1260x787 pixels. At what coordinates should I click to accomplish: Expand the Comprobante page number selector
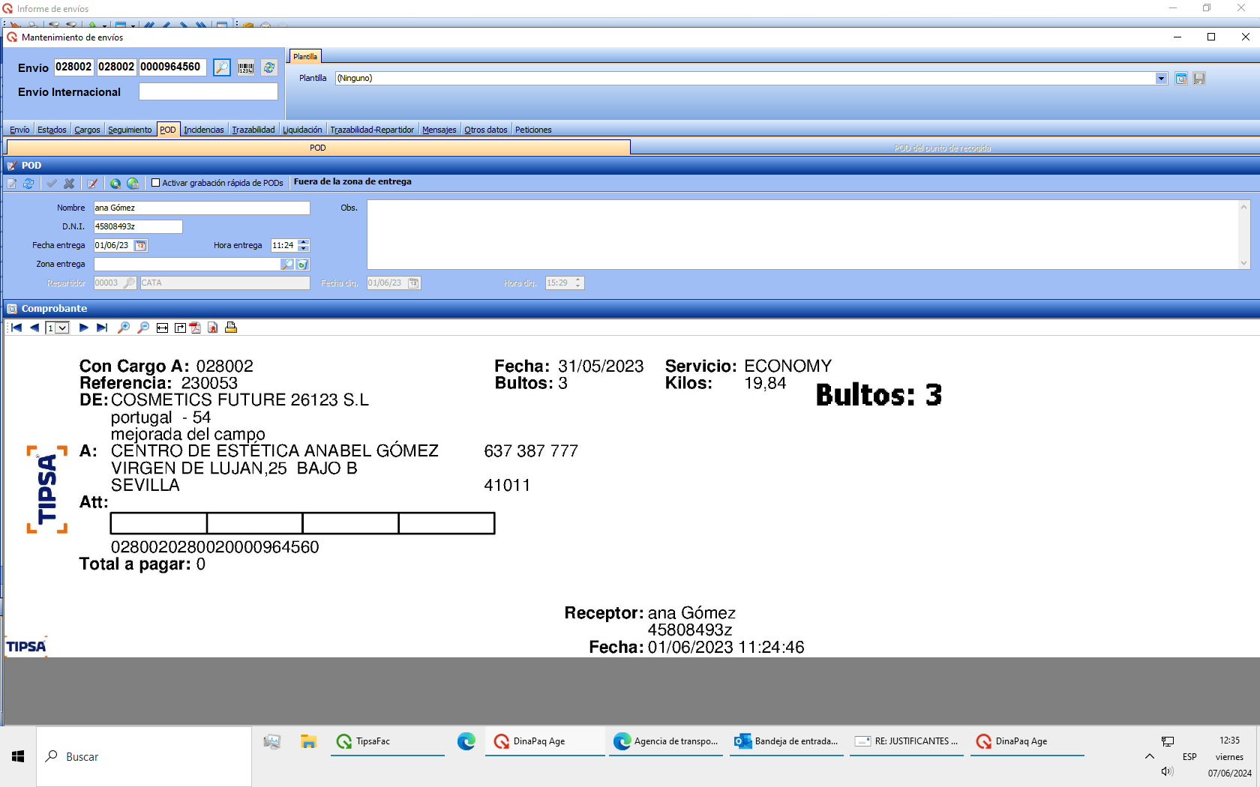tap(63, 328)
